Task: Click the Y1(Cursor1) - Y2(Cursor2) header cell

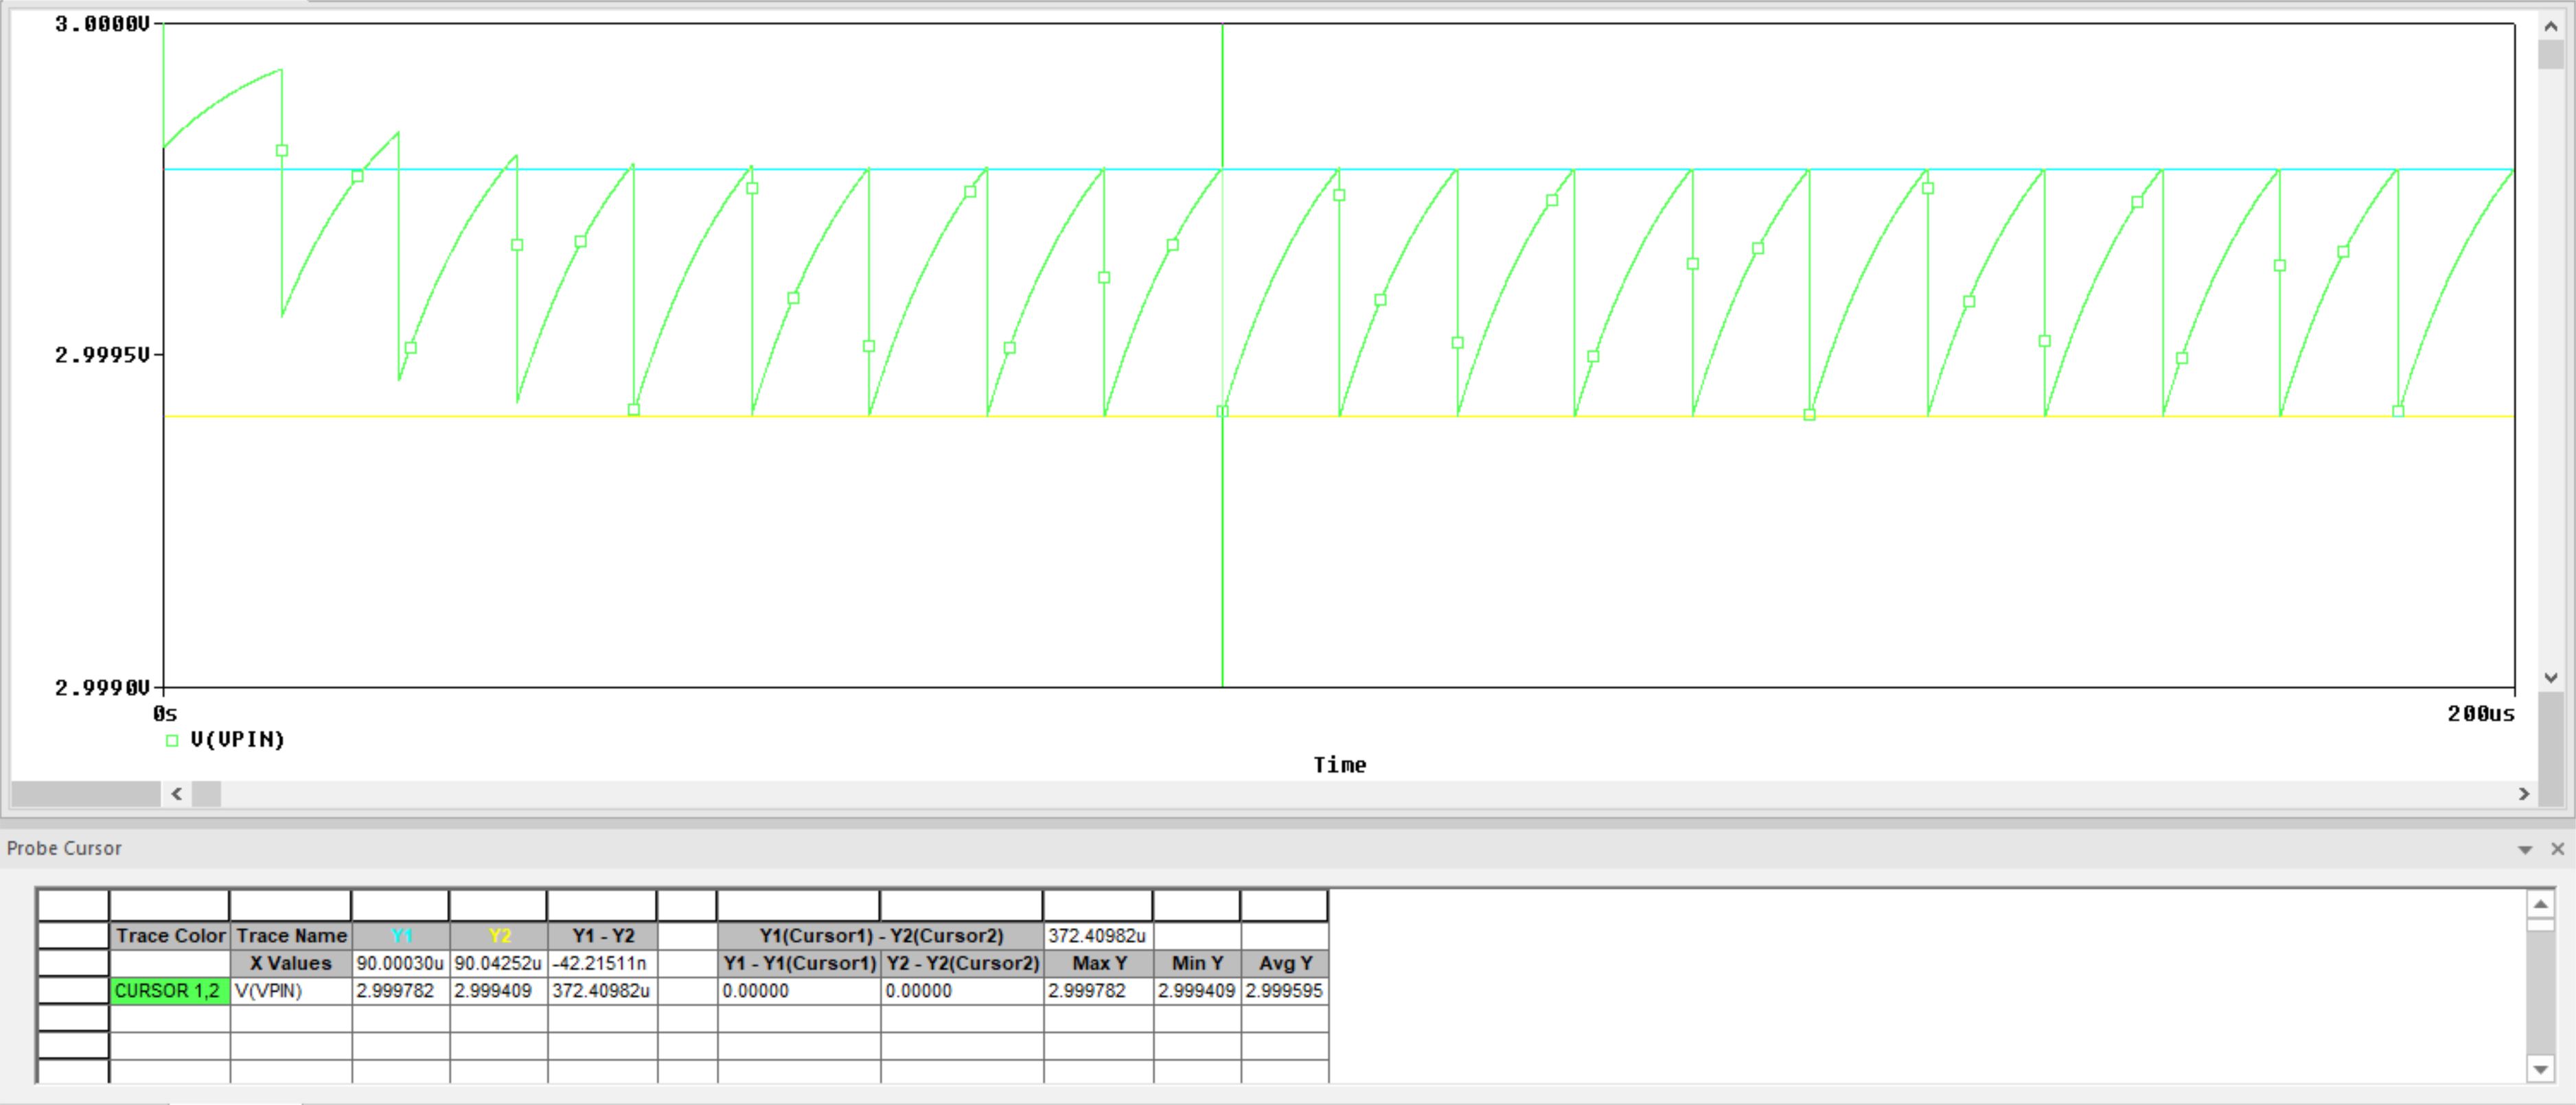Action: click(x=880, y=936)
